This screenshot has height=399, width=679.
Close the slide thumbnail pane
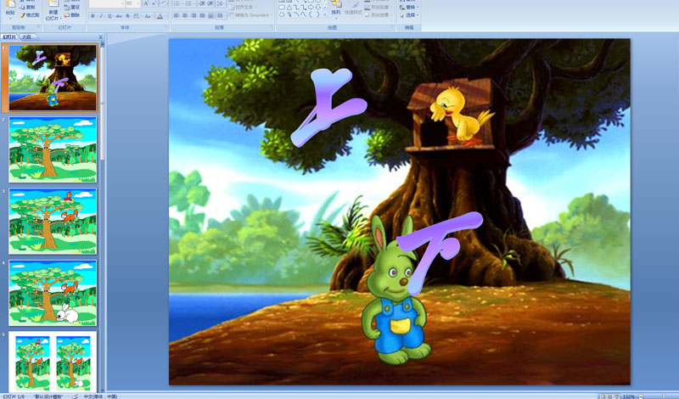coord(101,37)
